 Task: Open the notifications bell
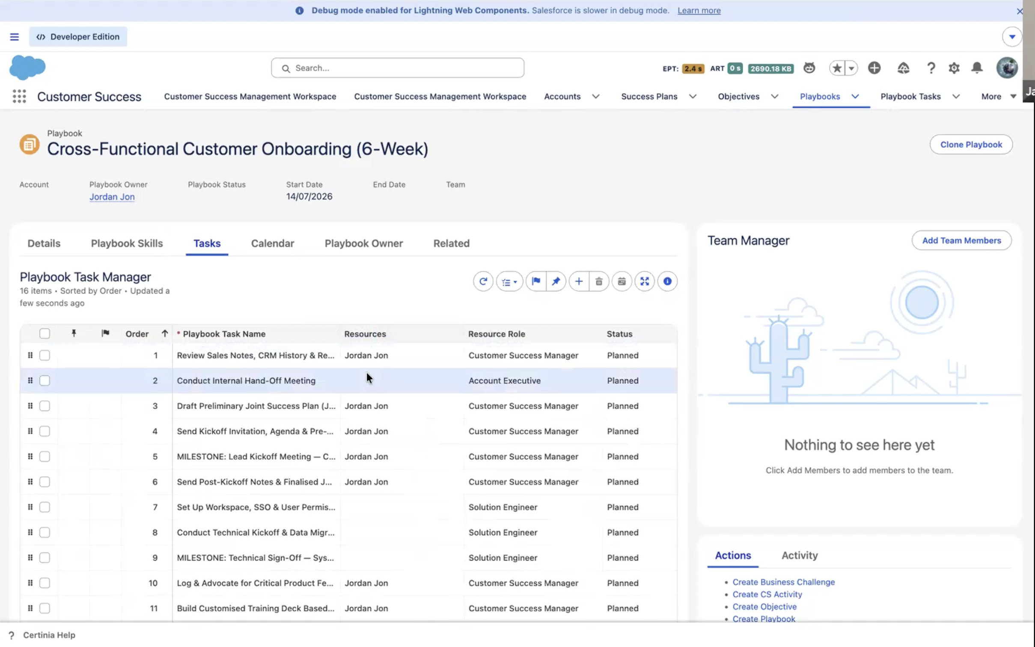(x=977, y=68)
